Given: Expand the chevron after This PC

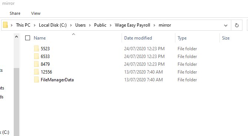Looking at the screenshot, I should 34,25.
